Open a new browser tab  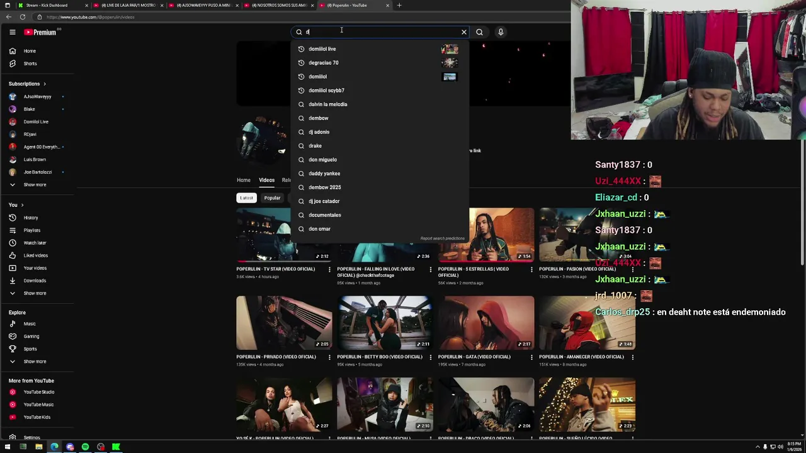(399, 5)
